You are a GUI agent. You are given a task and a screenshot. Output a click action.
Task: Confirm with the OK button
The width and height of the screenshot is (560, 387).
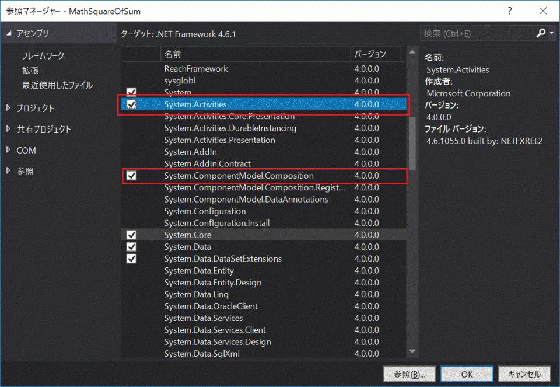(467, 374)
